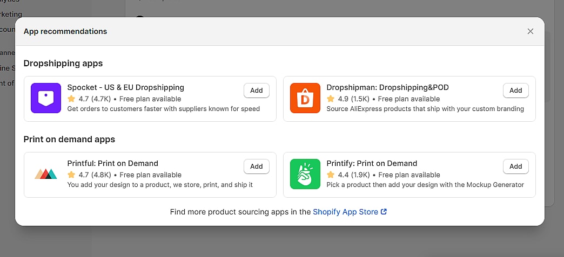Click the green Printify hand icon
The width and height of the screenshot is (564, 257).
tap(305, 174)
